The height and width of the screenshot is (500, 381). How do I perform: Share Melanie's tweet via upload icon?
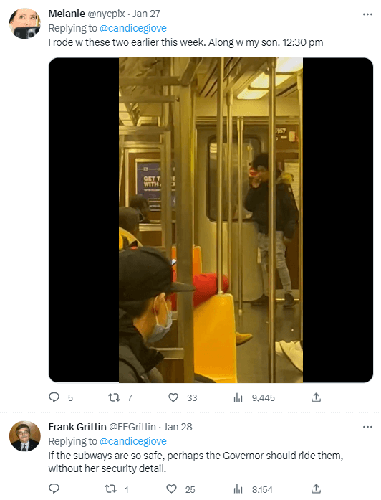(x=316, y=397)
